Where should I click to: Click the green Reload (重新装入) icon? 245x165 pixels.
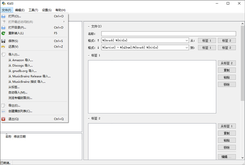pyautogui.click(x=4, y=33)
